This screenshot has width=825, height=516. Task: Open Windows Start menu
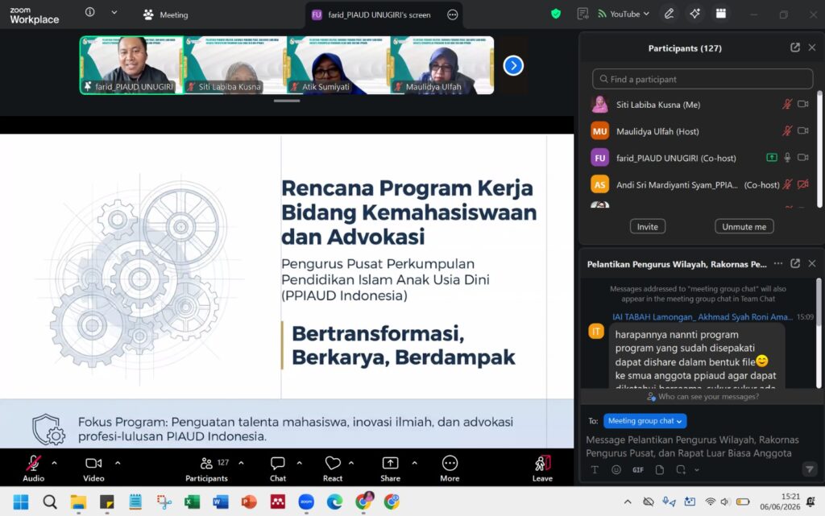(21, 502)
